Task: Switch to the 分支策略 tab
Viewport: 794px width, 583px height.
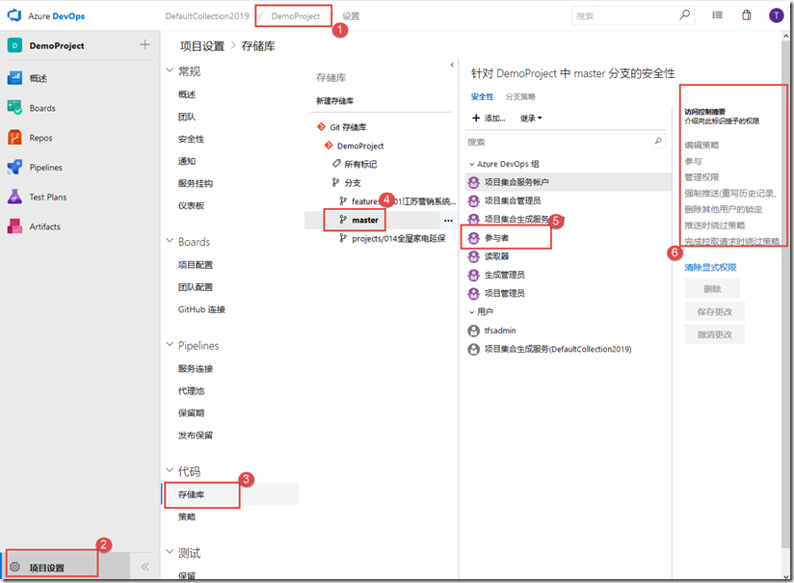Action: tap(520, 96)
